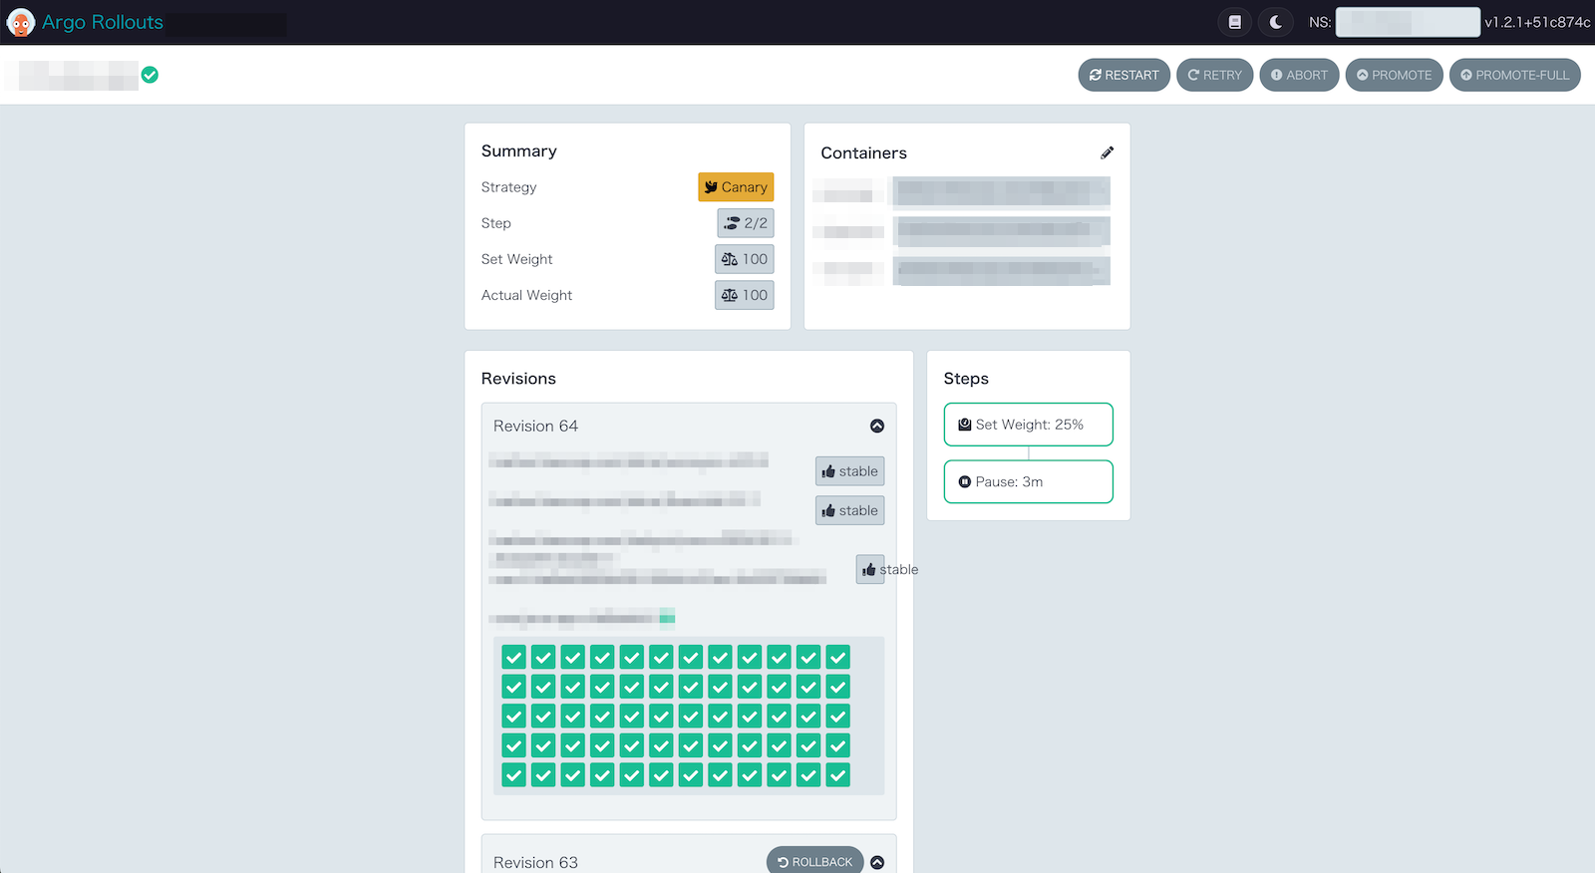Click the Revision 64 title text

(535, 426)
